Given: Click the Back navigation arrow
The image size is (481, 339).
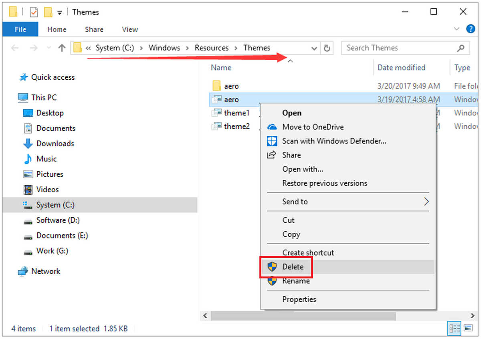Looking at the screenshot, I should [x=15, y=48].
